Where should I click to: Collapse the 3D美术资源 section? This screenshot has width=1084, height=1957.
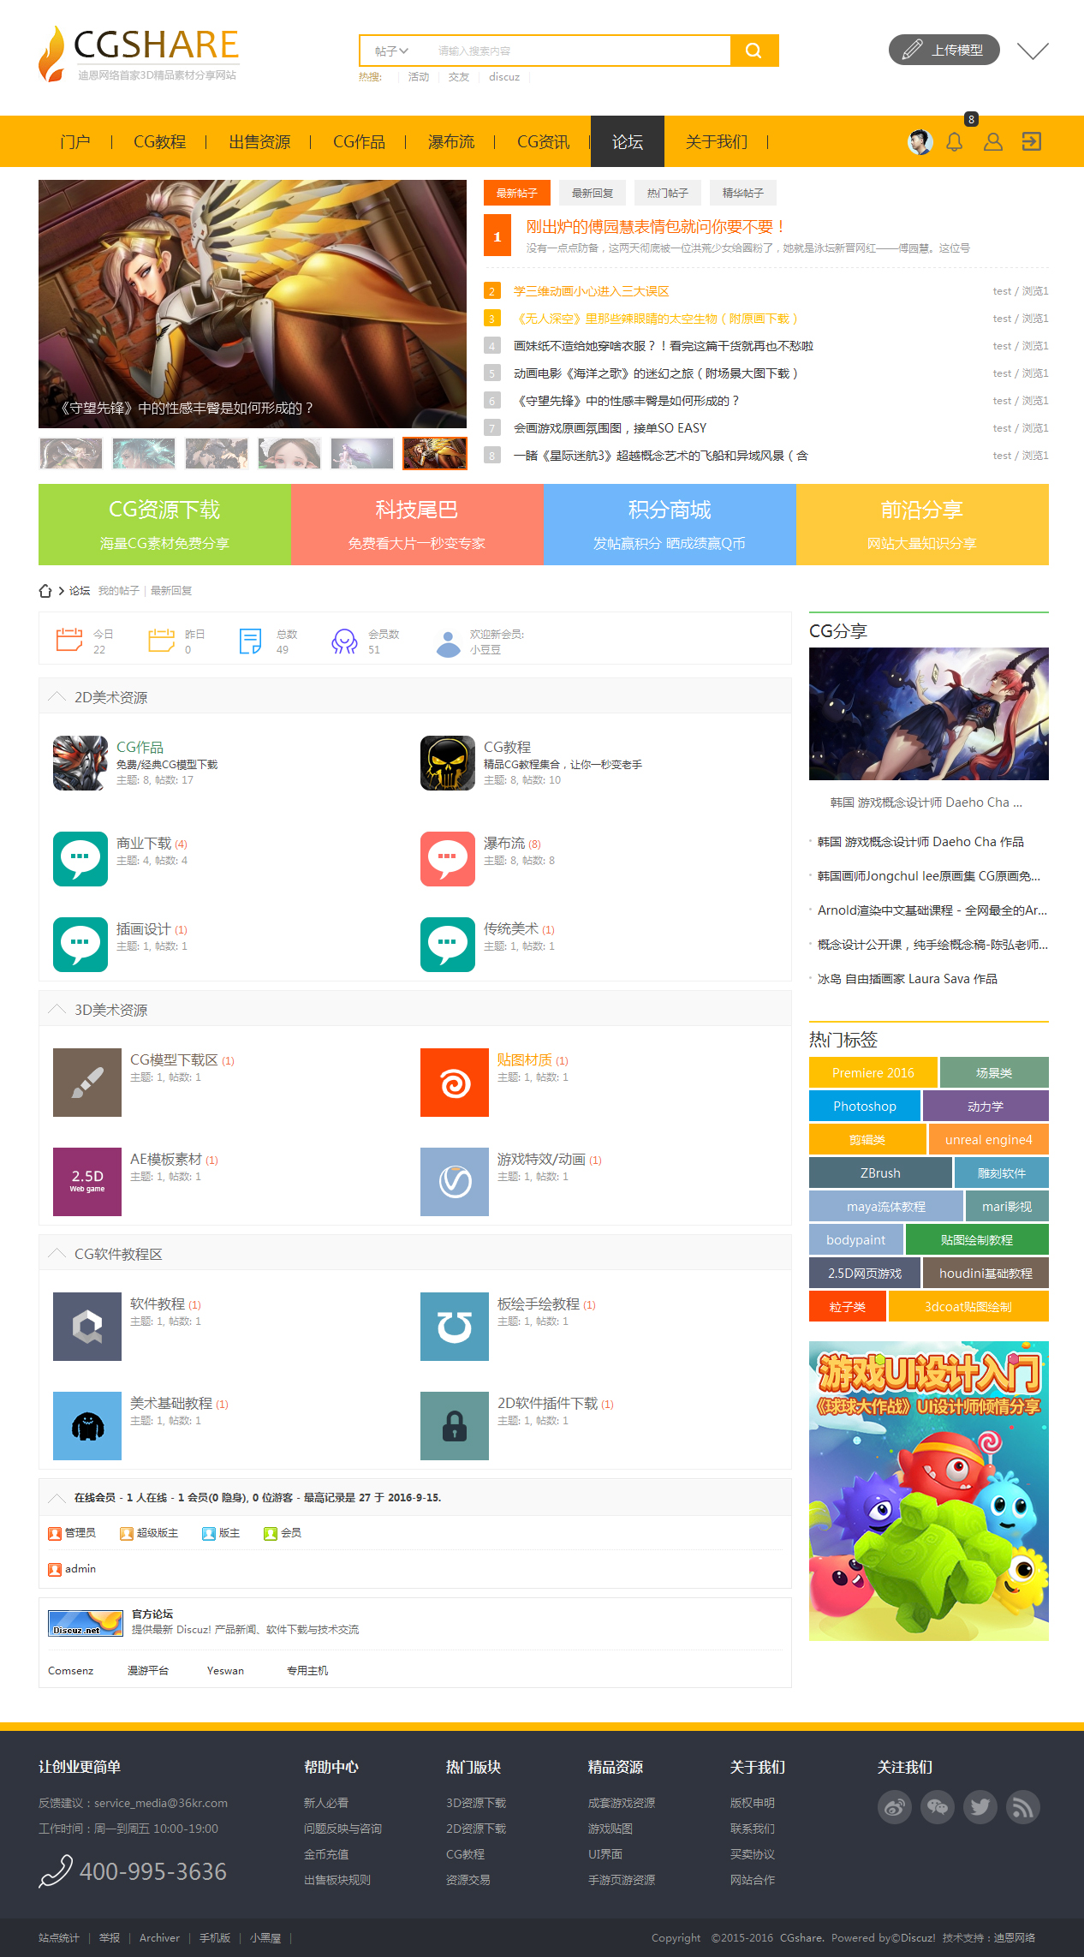(x=57, y=1010)
